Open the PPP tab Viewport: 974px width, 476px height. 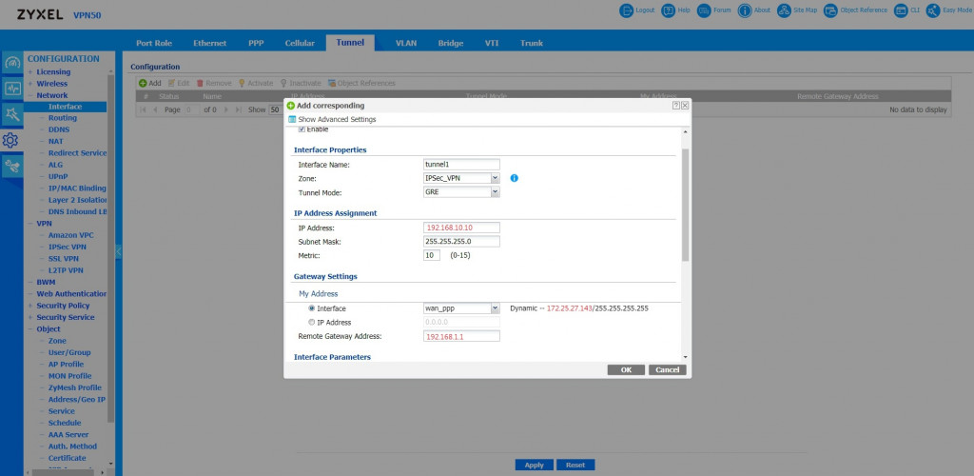click(256, 43)
